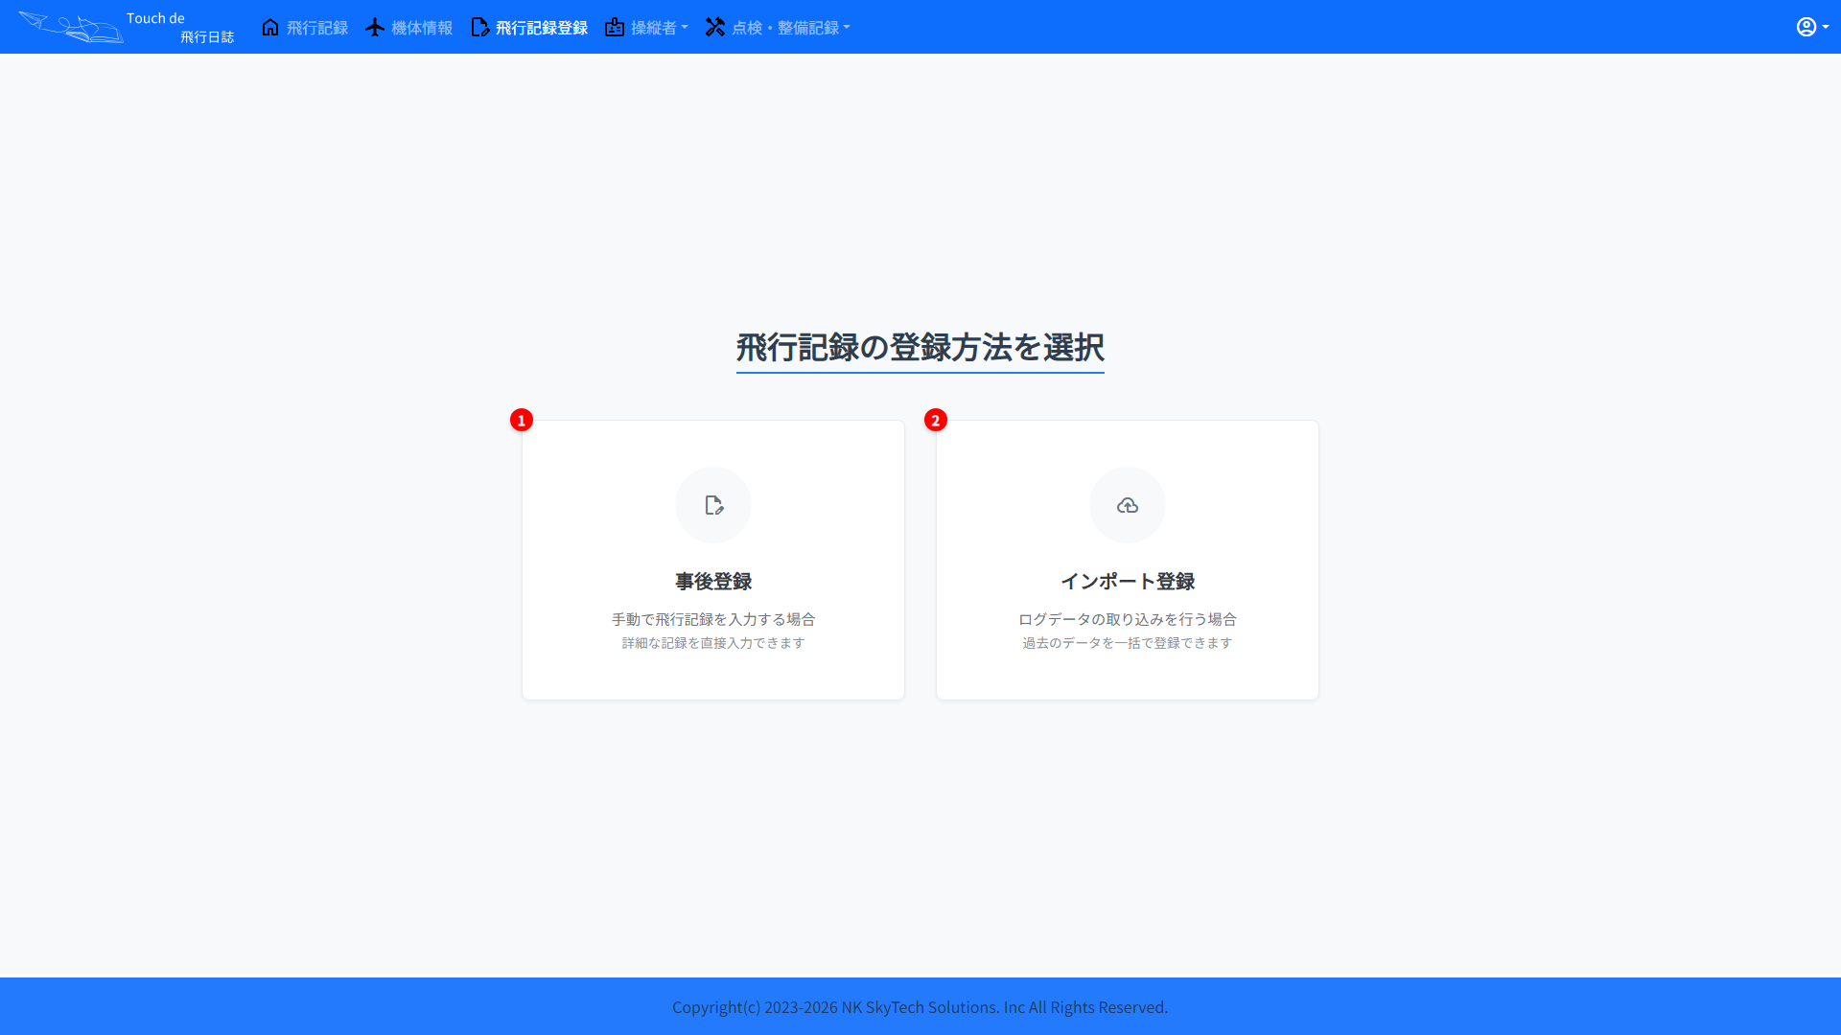
Task: Open the user account icon at top right
Action: point(1806,26)
